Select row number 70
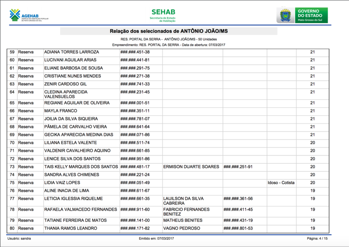 (x=12, y=143)
